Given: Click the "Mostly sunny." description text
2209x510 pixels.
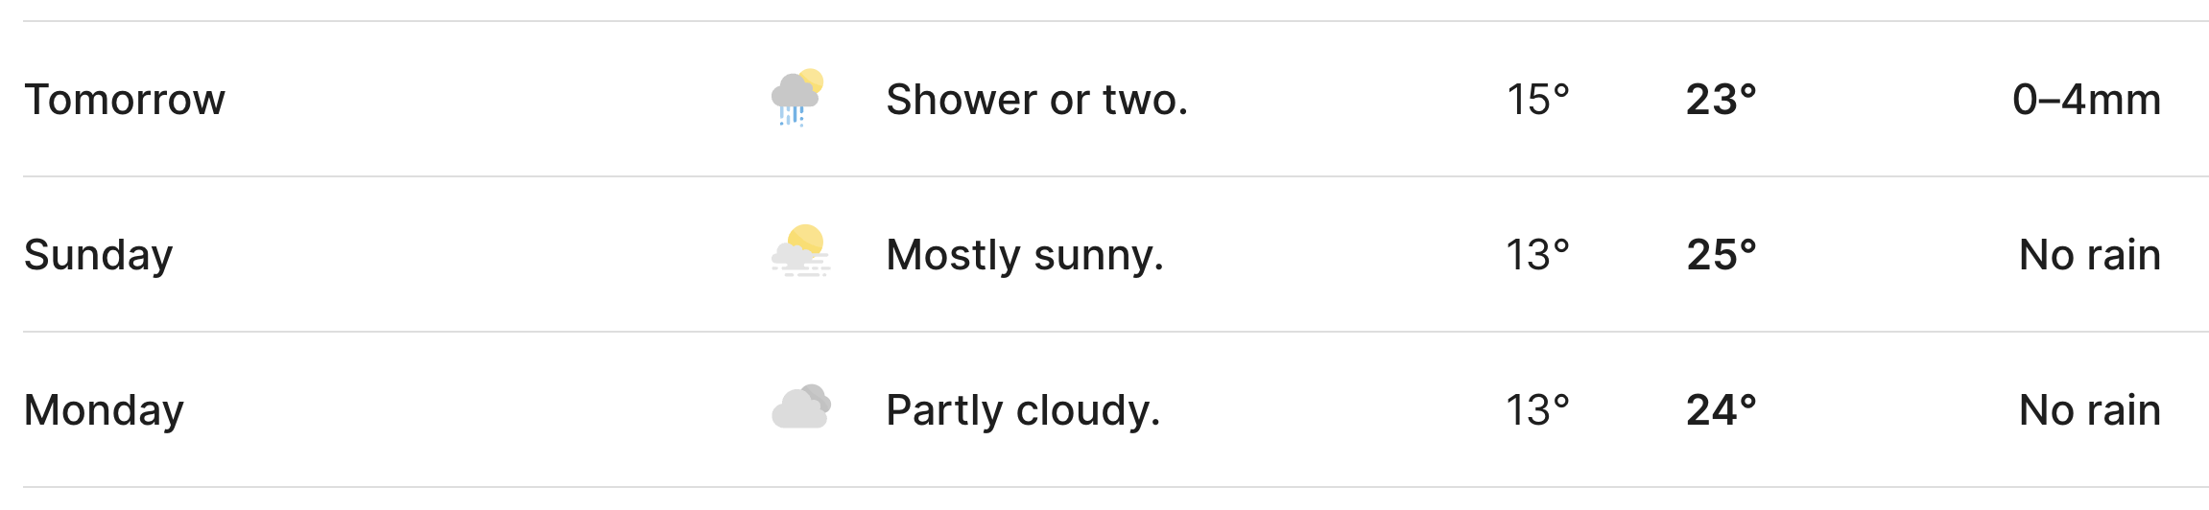Looking at the screenshot, I should (x=1024, y=255).
